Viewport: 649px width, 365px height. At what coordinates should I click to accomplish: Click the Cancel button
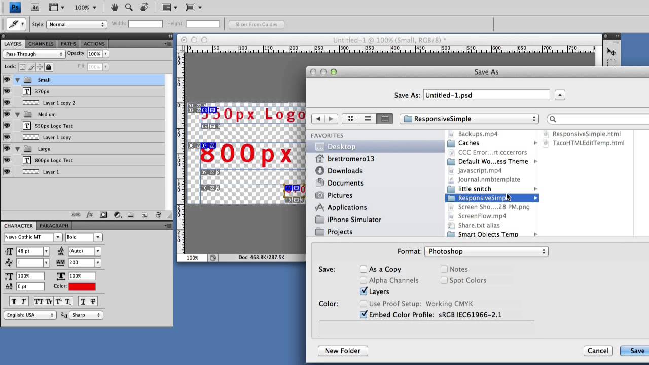(x=598, y=351)
